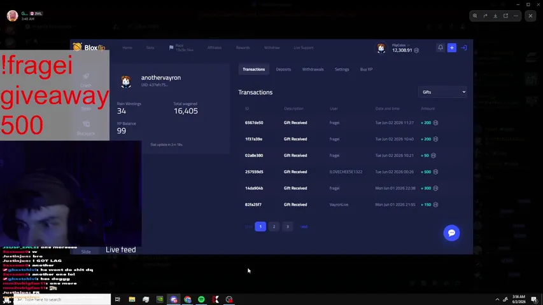Click the logout arrow icon
The image size is (543, 305).
coord(463,48)
